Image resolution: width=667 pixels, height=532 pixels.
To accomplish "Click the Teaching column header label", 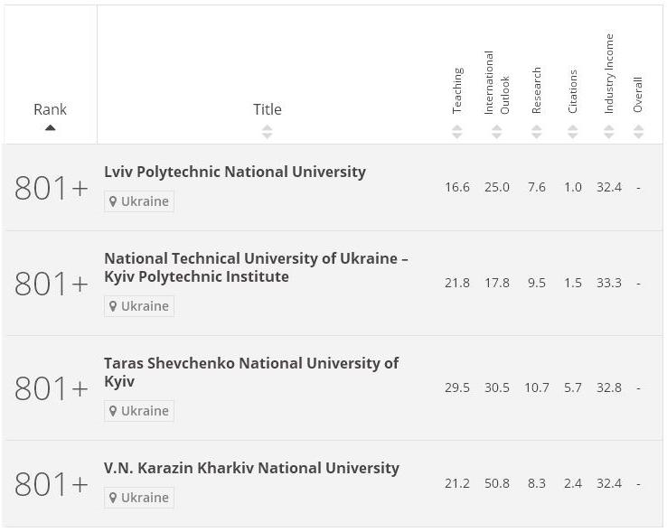I will click(x=457, y=90).
